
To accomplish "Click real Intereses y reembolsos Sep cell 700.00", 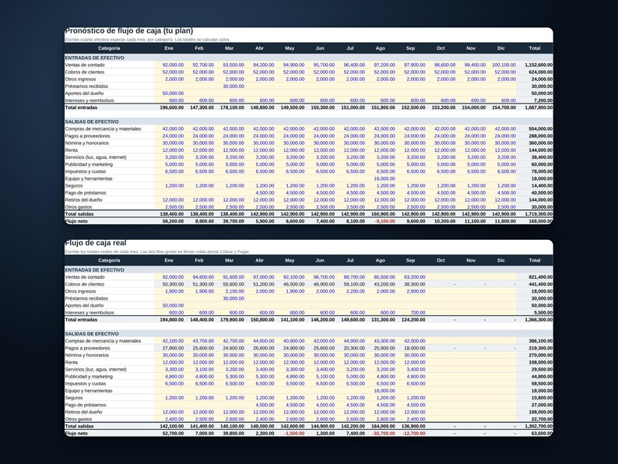I will [418, 313].
